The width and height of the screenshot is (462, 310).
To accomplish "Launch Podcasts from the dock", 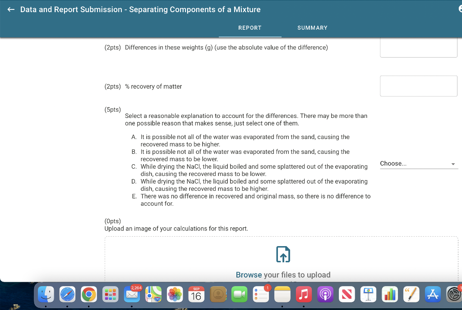I will click(x=325, y=294).
